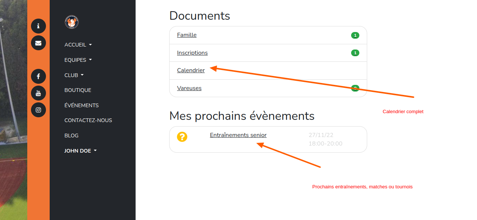Image resolution: width=477 pixels, height=220 pixels.
Task: Click the green badge beside Famille
Action: [355, 35]
